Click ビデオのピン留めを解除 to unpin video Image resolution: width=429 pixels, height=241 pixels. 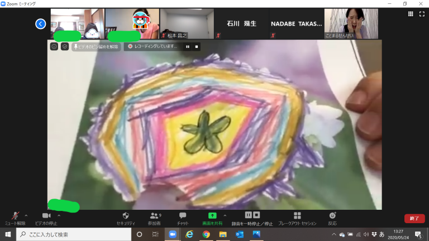[x=96, y=47]
